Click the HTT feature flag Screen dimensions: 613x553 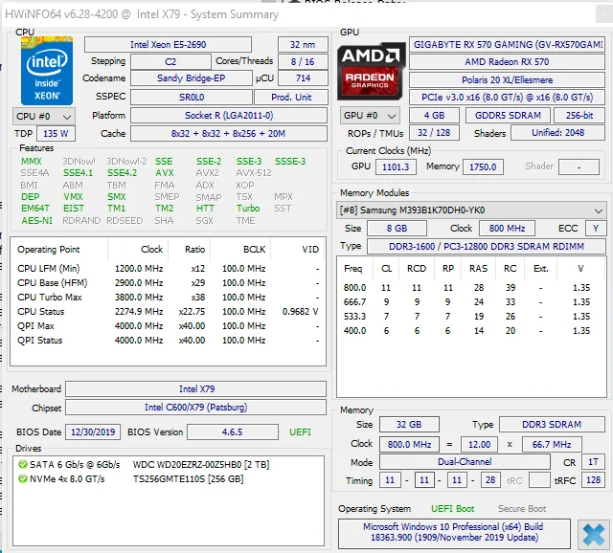(205, 209)
